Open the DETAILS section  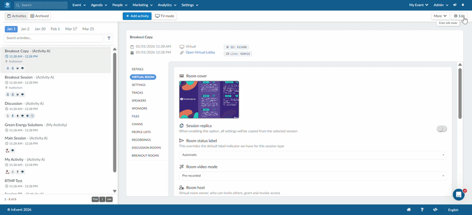(x=138, y=69)
